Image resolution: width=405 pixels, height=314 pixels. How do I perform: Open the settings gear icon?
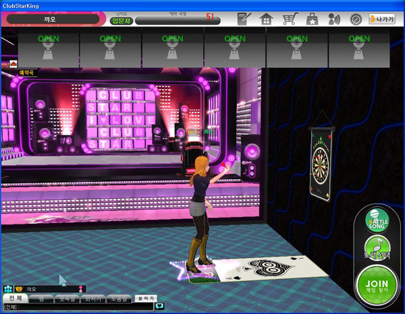pyautogui.click(x=356, y=19)
